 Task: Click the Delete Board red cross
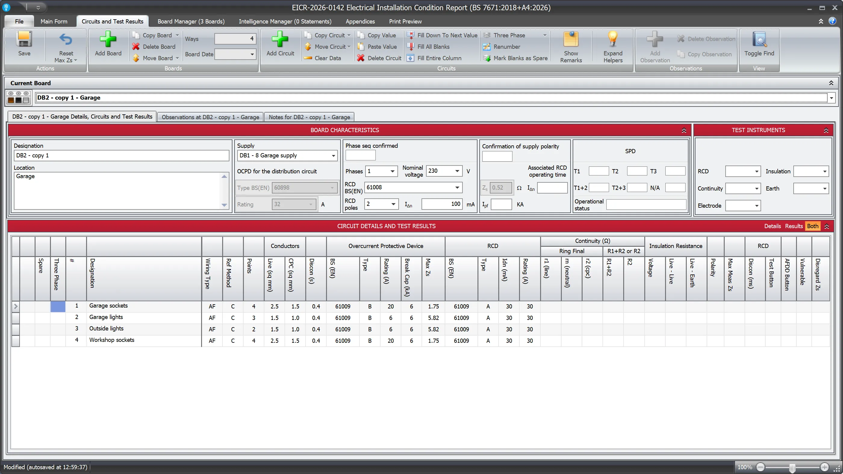coord(136,46)
